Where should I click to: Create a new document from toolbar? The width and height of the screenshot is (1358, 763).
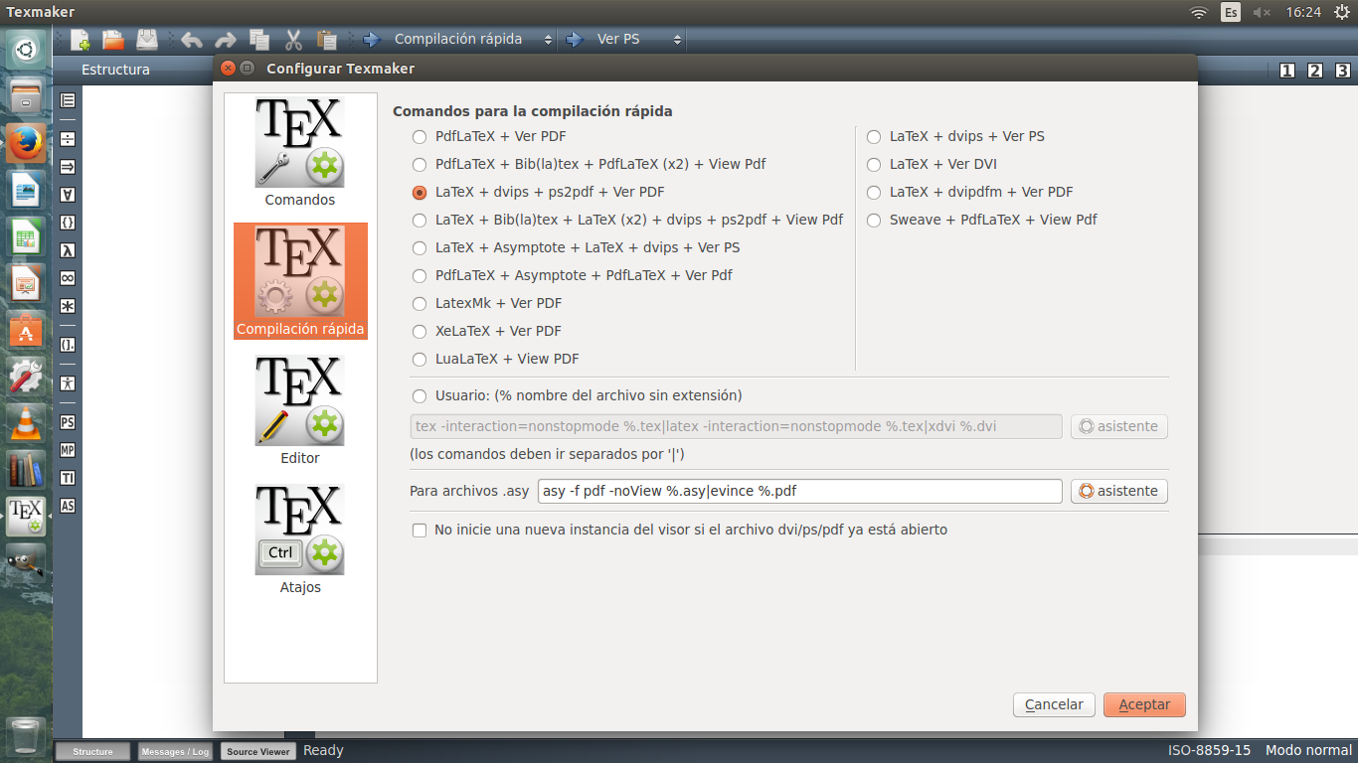click(x=81, y=40)
